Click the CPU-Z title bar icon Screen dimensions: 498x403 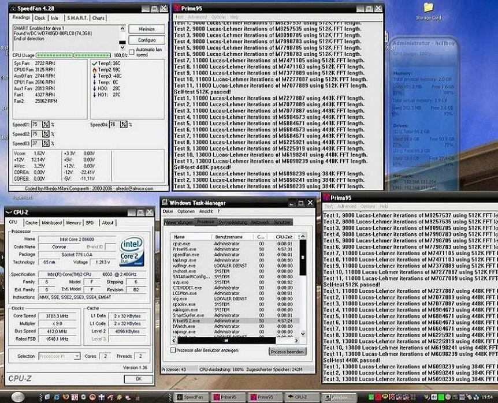point(9,212)
